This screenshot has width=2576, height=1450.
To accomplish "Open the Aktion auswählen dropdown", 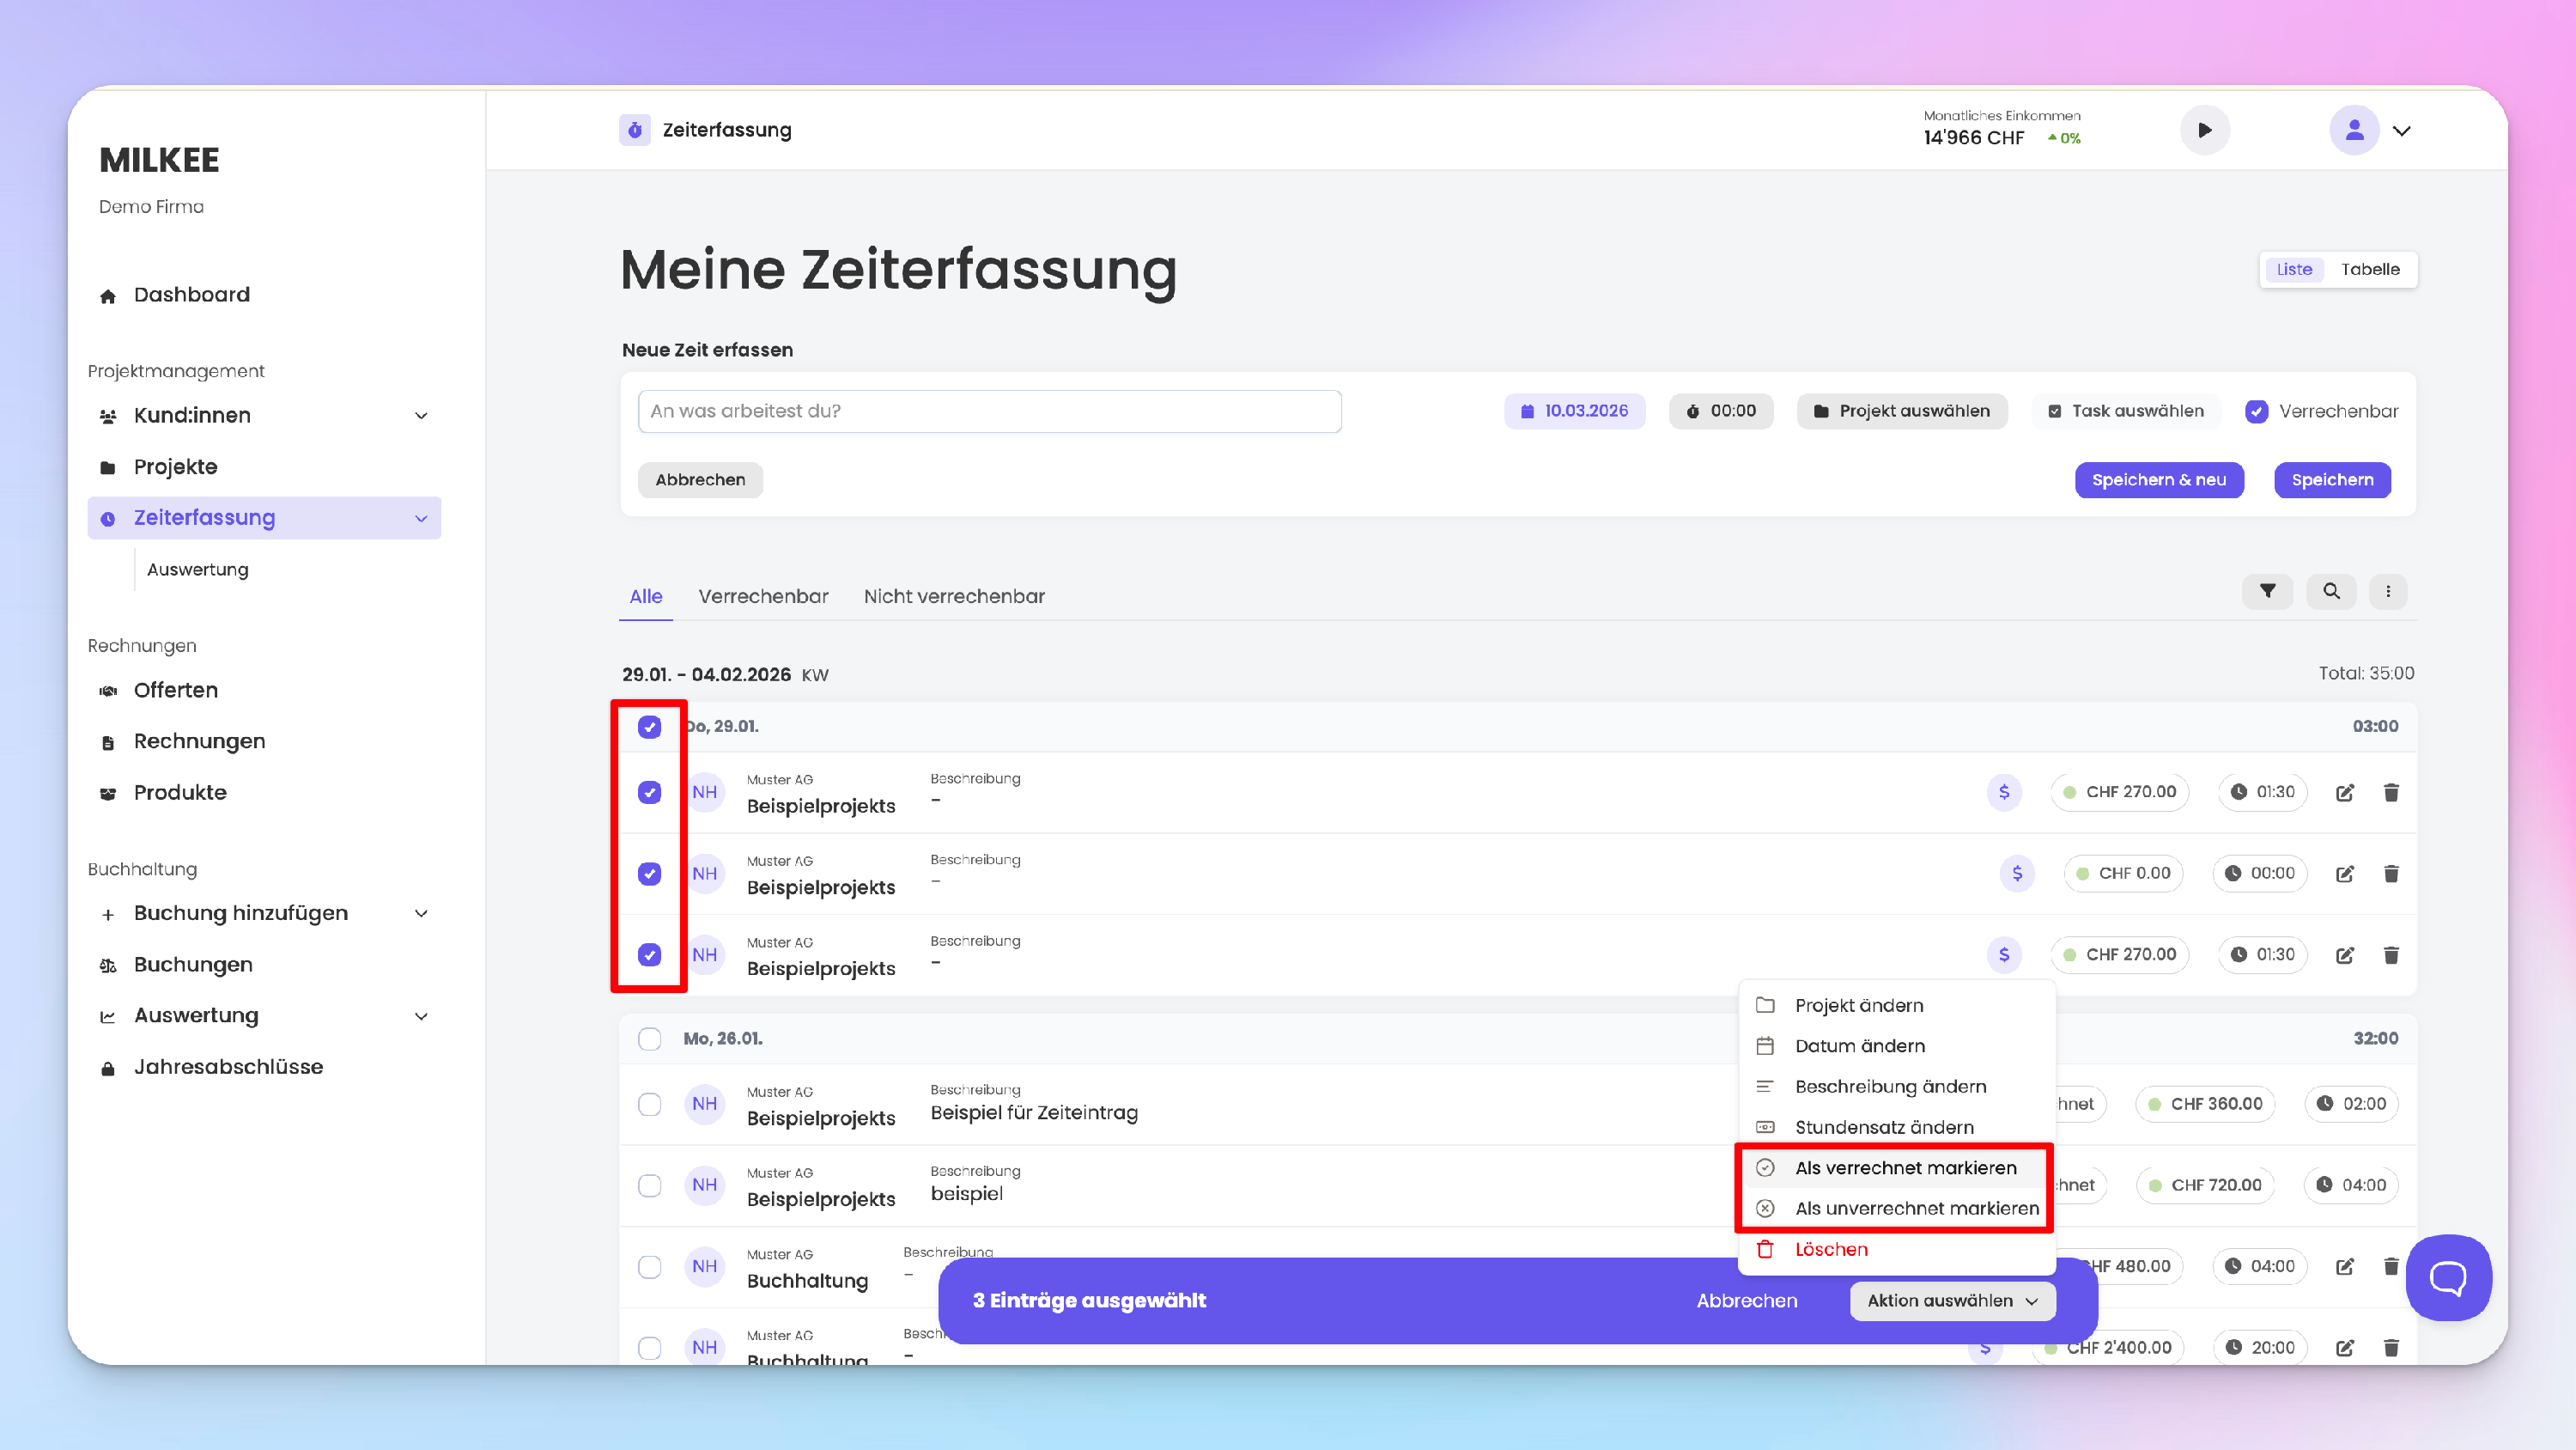I will click(x=1951, y=1301).
